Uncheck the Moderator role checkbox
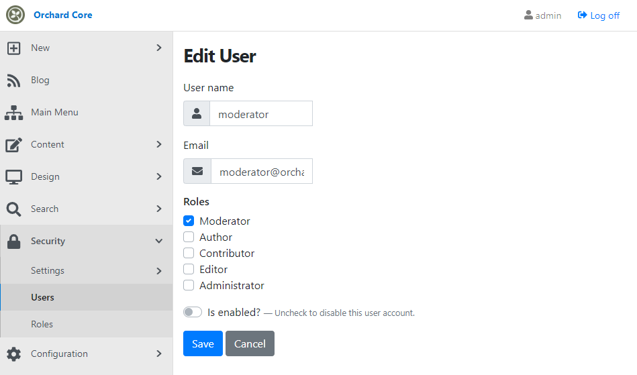 click(189, 221)
